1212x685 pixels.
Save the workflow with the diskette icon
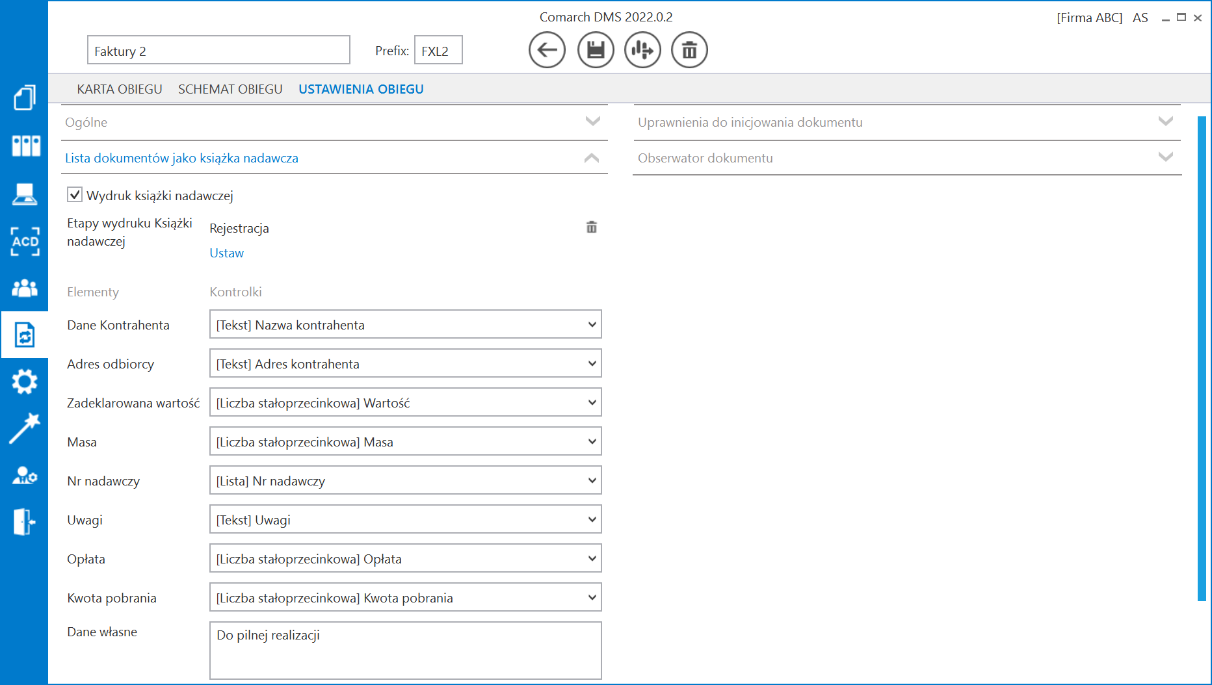coord(596,50)
